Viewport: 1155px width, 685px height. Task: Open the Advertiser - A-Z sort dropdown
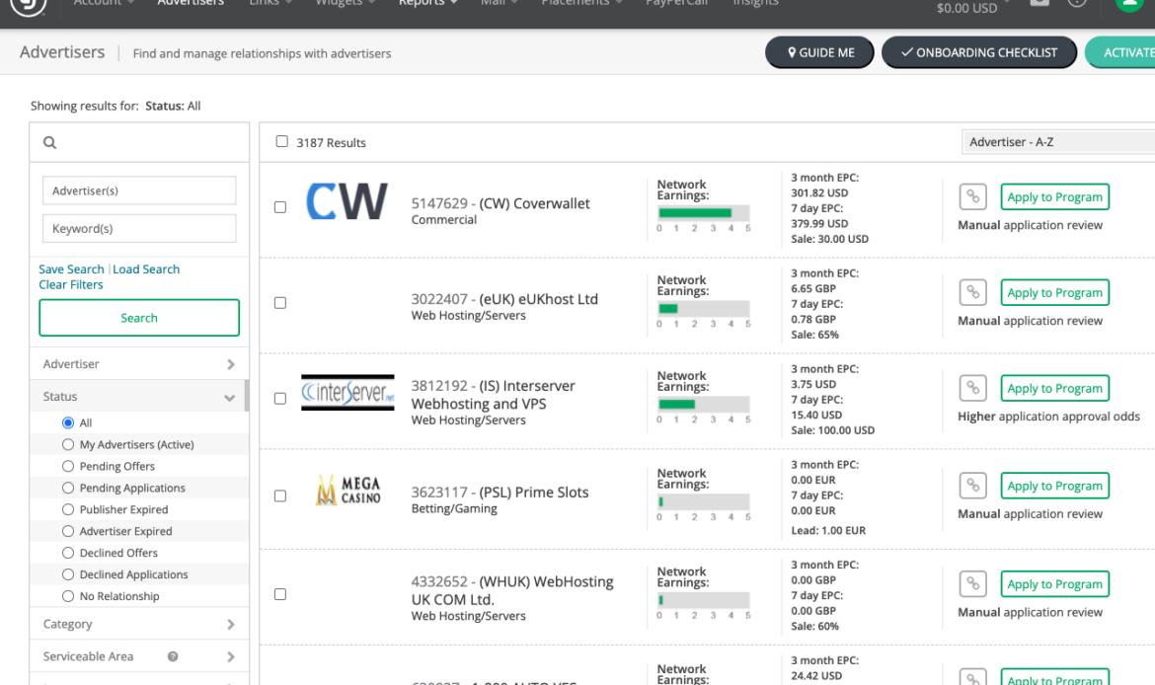pos(1058,141)
